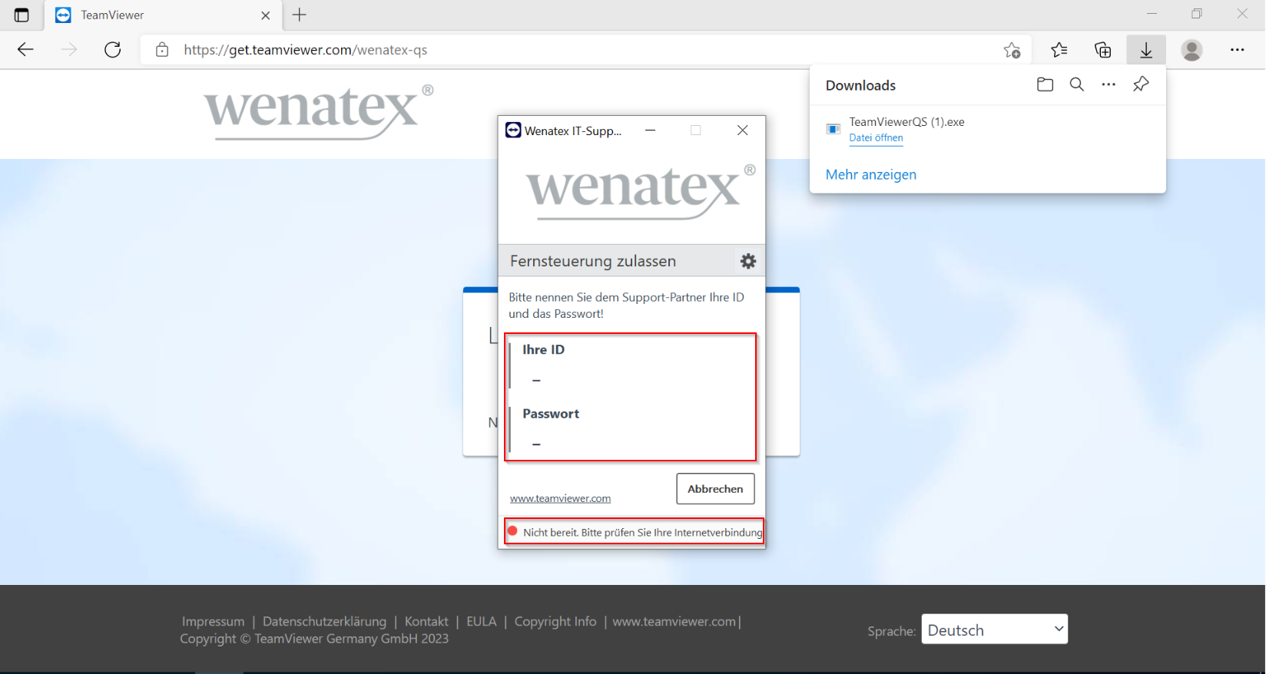The image size is (1266, 674).
Task: Open tab actions menu icon
Action: pyautogui.click(x=22, y=15)
